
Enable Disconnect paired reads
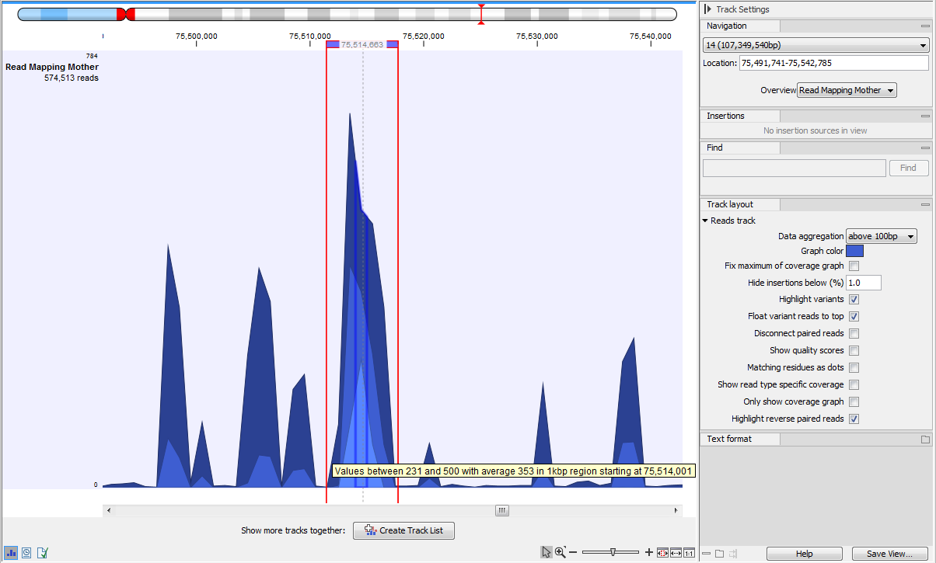click(854, 333)
